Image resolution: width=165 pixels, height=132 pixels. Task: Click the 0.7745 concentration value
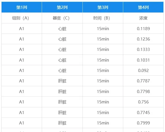click(143, 113)
